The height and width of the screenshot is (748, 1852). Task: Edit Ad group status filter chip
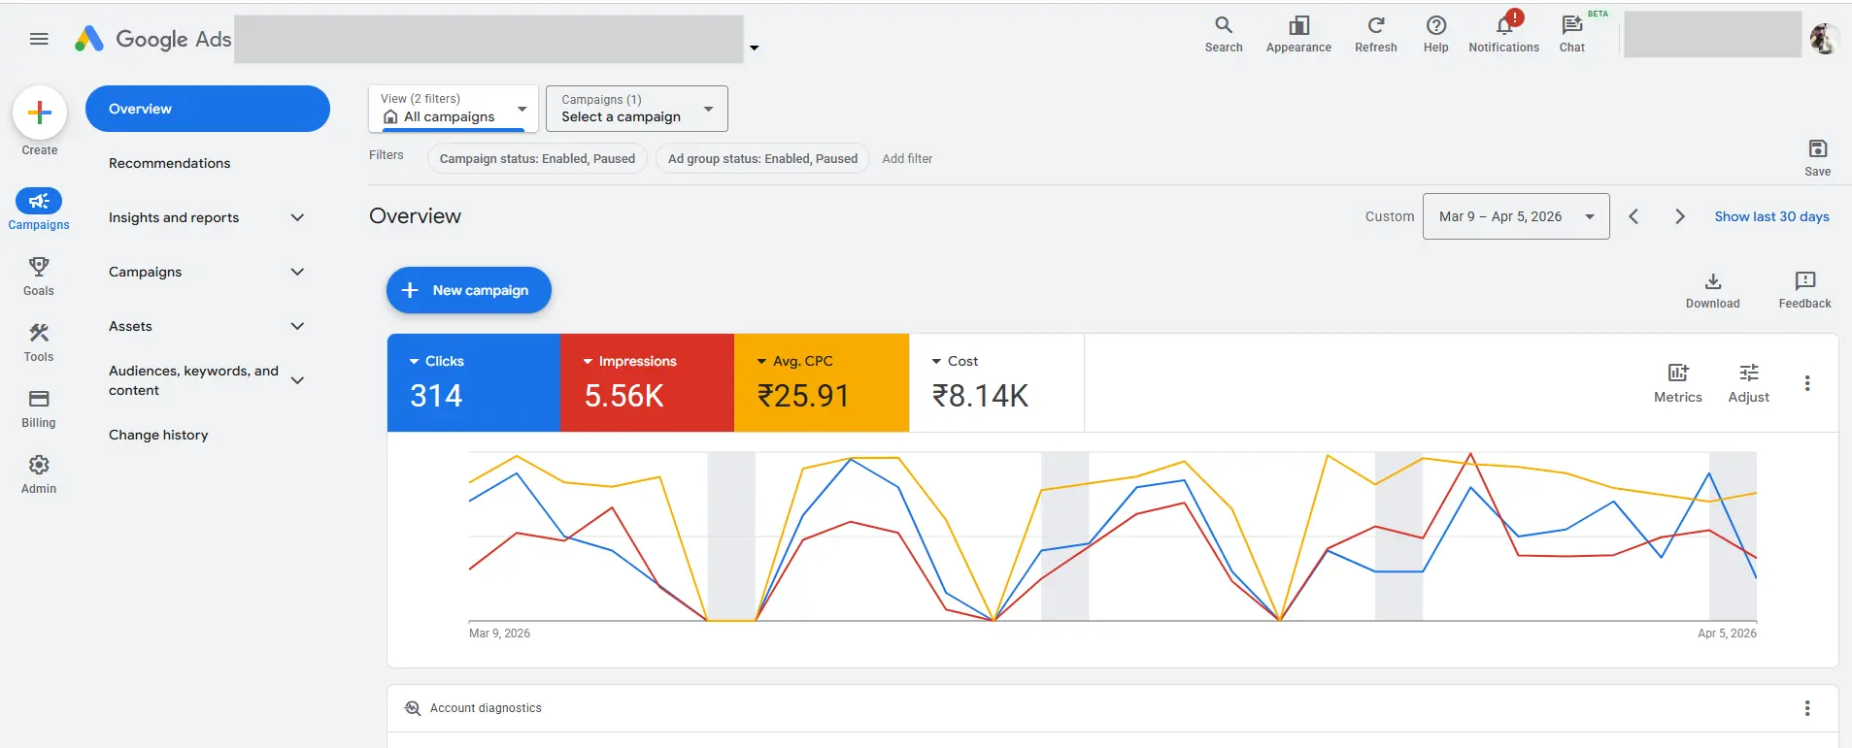pos(762,158)
